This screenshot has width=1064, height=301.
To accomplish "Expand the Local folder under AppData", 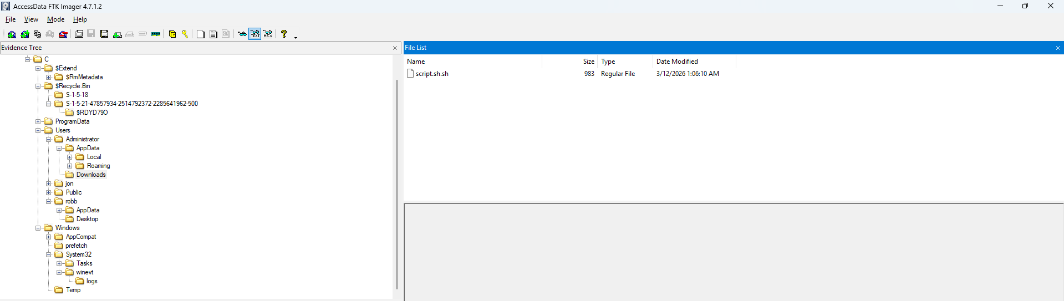I will coord(70,157).
